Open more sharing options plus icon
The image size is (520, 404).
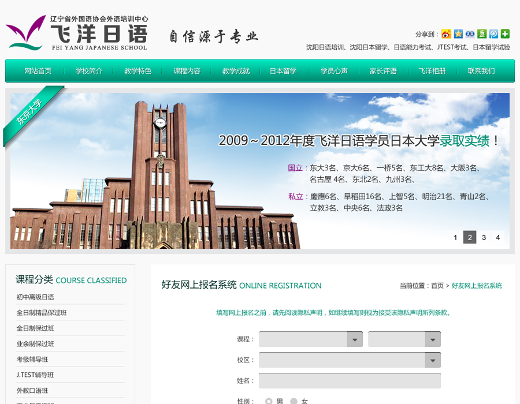pos(505,34)
